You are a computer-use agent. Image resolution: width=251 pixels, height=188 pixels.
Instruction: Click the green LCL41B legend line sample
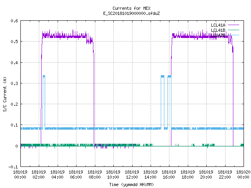[x=233, y=30]
